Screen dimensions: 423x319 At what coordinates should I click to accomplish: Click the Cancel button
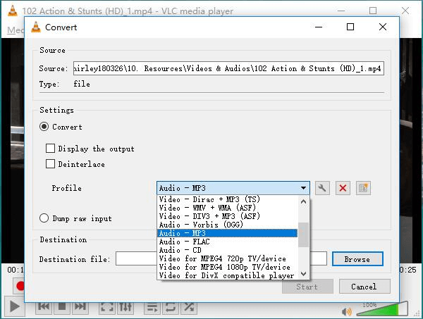364,287
